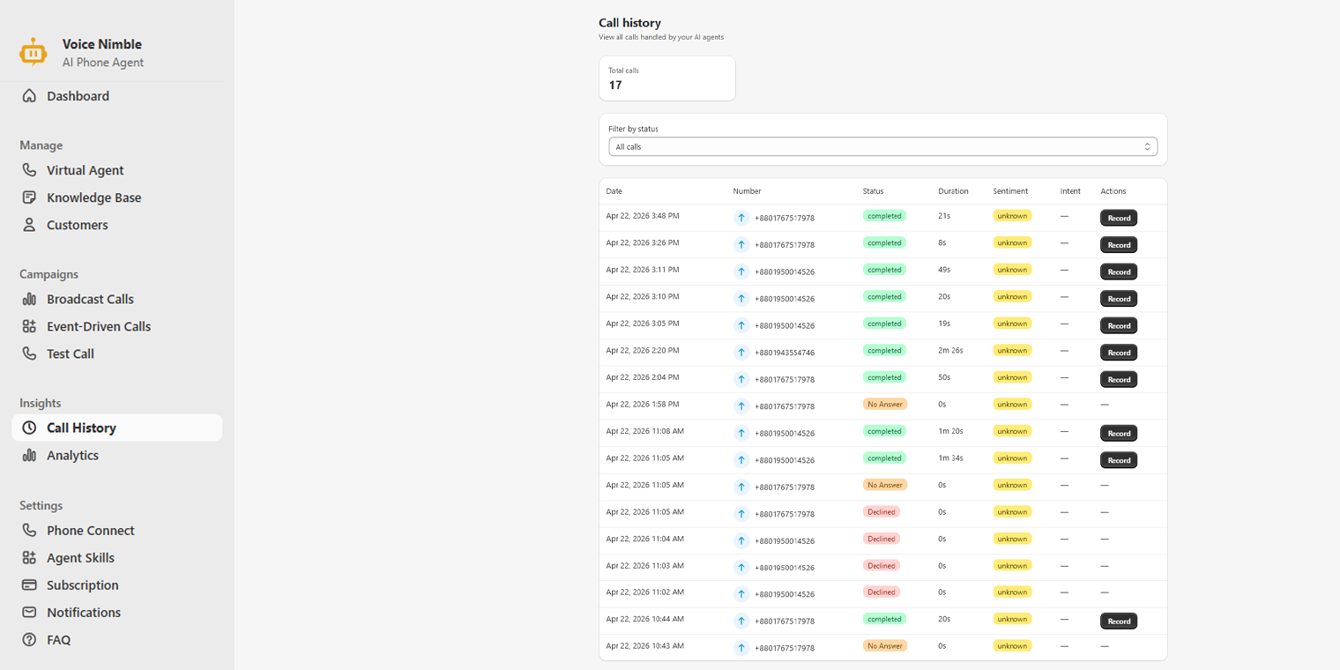The image size is (1340, 670).
Task: Click Declined status of 11:04 AM call
Action: point(882,539)
